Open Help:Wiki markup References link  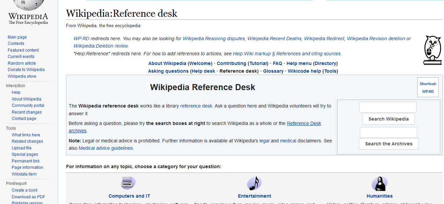(x=287, y=54)
